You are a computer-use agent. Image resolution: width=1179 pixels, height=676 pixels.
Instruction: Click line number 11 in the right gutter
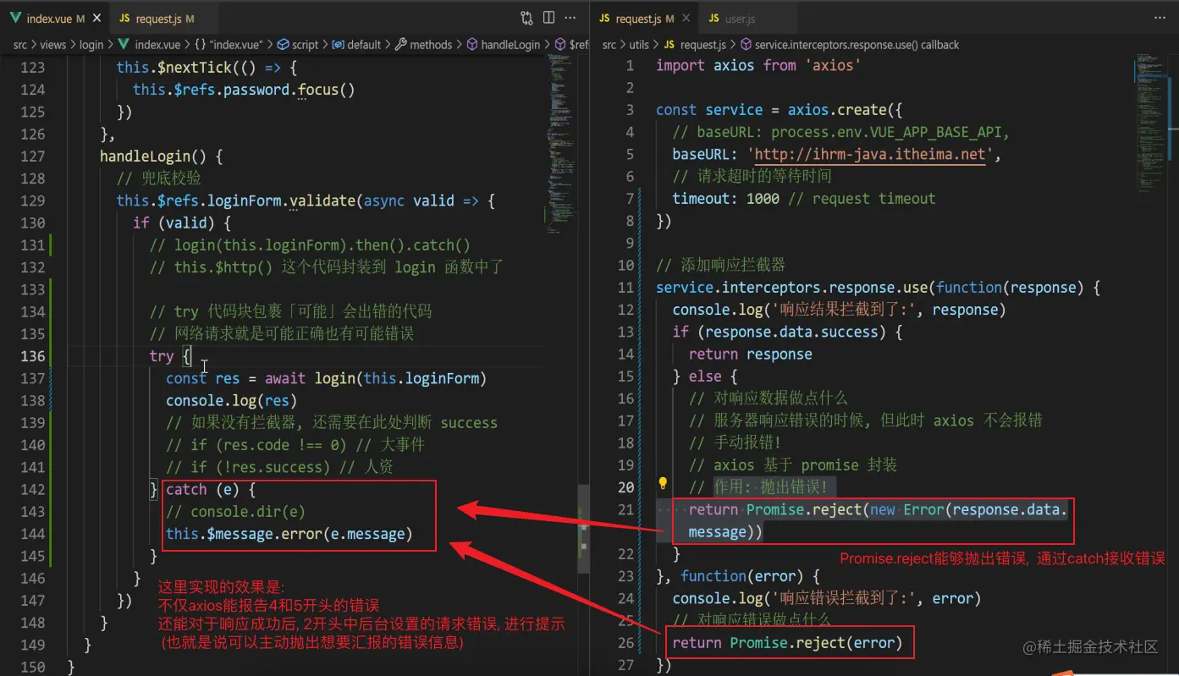[625, 287]
